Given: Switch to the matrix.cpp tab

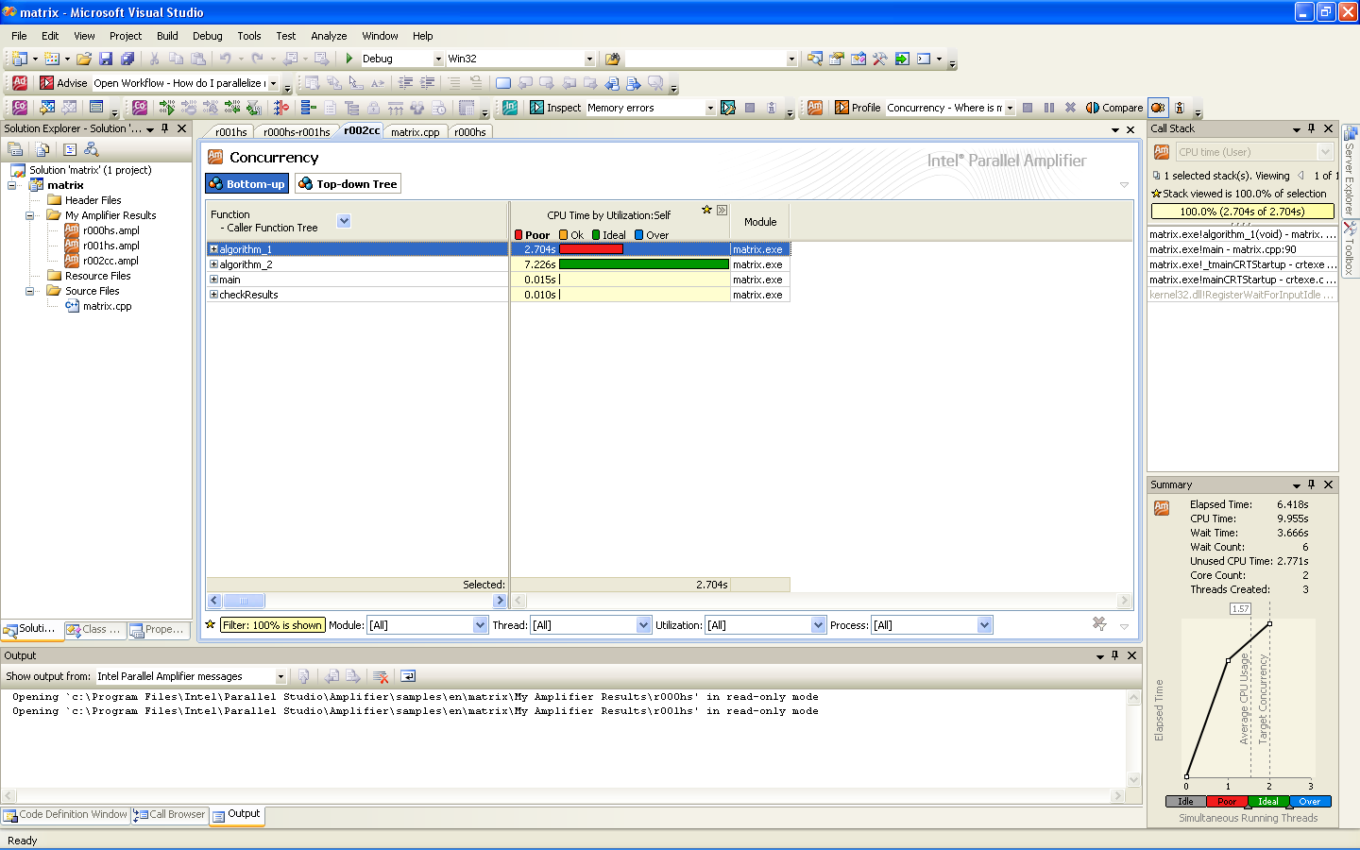Looking at the screenshot, I should (x=415, y=132).
